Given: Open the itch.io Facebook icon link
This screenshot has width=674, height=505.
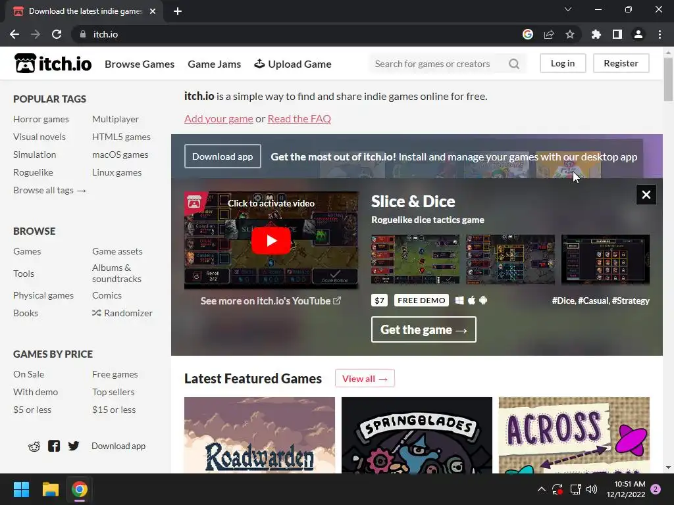Looking at the screenshot, I should click(x=54, y=446).
